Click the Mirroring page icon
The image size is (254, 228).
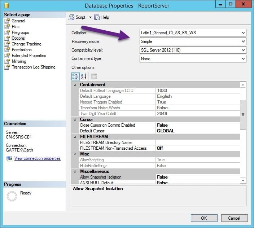coord(7,61)
